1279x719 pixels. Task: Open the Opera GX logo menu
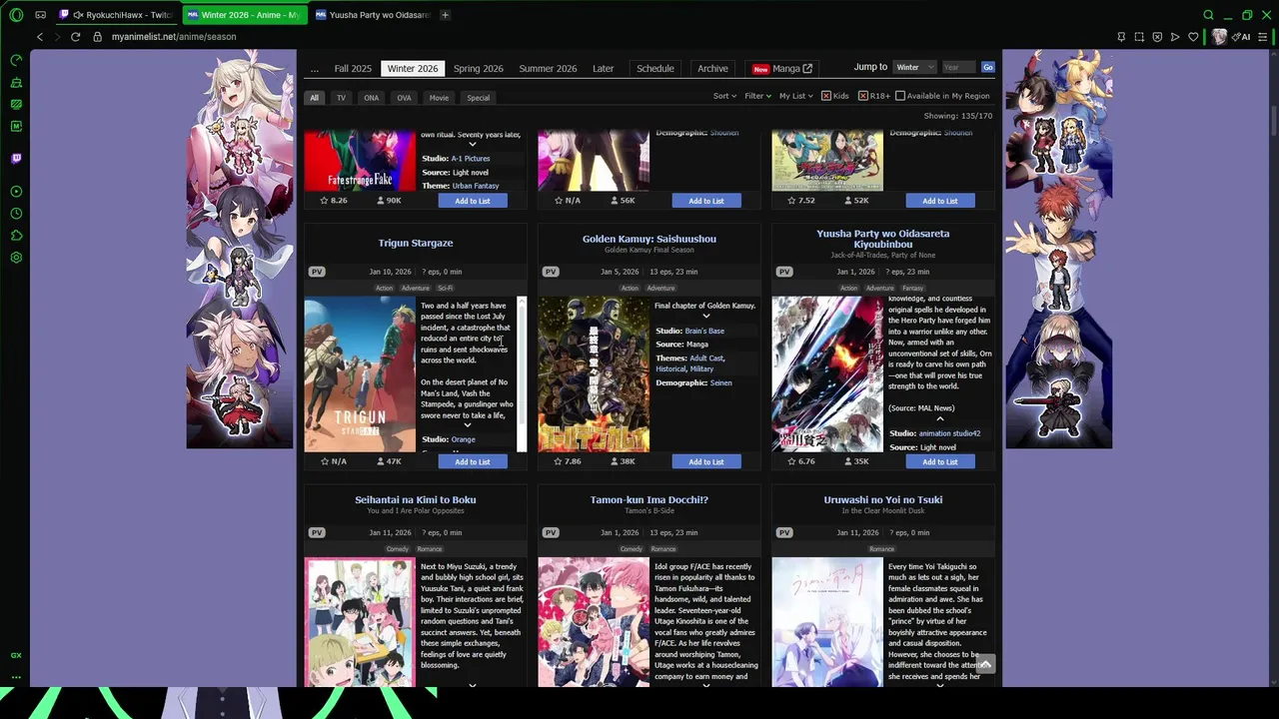16,15
